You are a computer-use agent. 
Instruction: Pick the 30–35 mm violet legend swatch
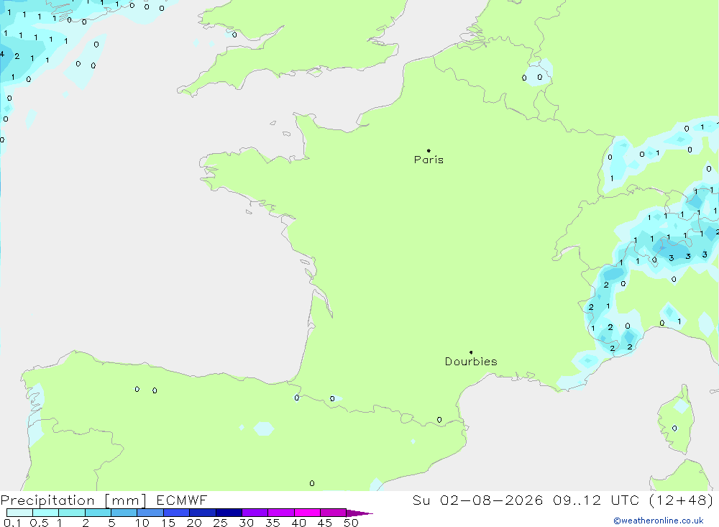255,513
